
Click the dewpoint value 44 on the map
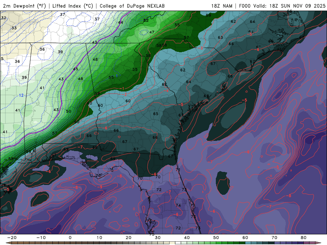pos(121,22)
